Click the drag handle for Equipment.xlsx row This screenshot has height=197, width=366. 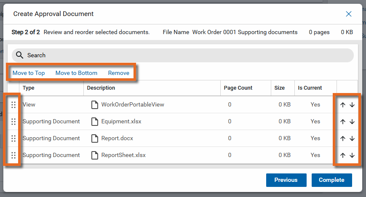pyautogui.click(x=13, y=122)
